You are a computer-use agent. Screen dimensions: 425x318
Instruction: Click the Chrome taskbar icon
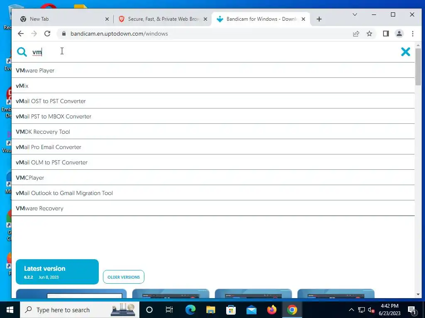[292, 310]
